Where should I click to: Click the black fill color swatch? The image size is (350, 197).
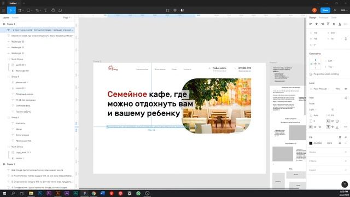pyautogui.click(x=311, y=143)
